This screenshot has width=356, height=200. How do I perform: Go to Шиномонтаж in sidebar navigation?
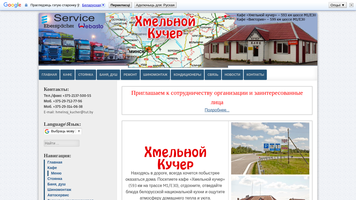(59, 190)
